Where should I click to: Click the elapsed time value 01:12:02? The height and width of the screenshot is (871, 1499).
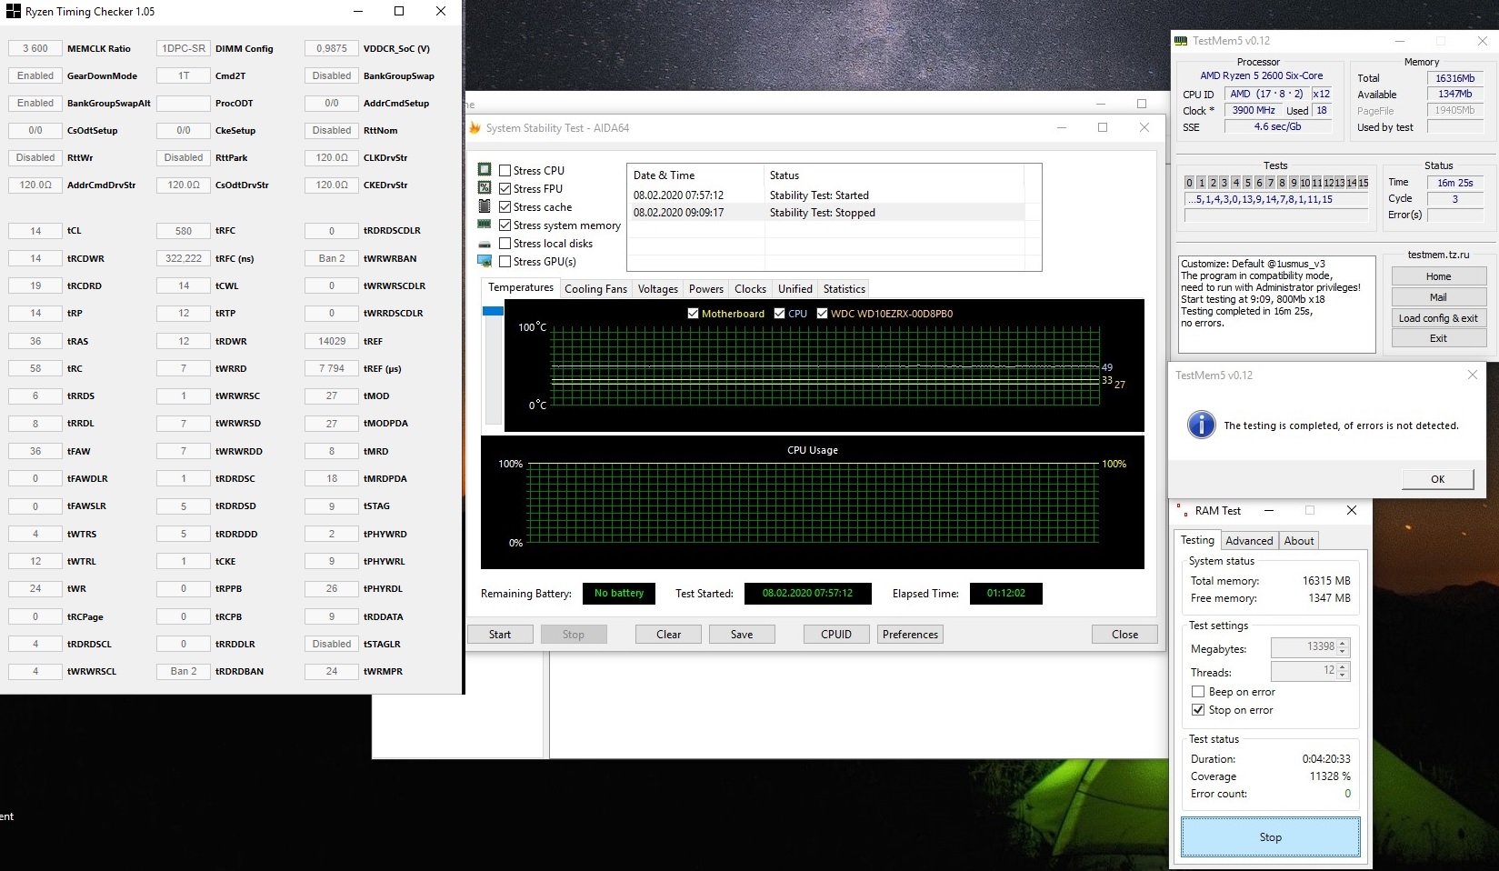click(1006, 594)
